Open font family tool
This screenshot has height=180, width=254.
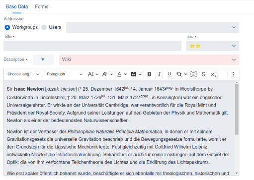tap(105, 74)
